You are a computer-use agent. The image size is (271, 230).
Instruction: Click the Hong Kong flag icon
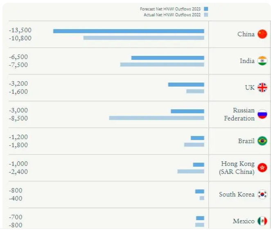coord(262,168)
